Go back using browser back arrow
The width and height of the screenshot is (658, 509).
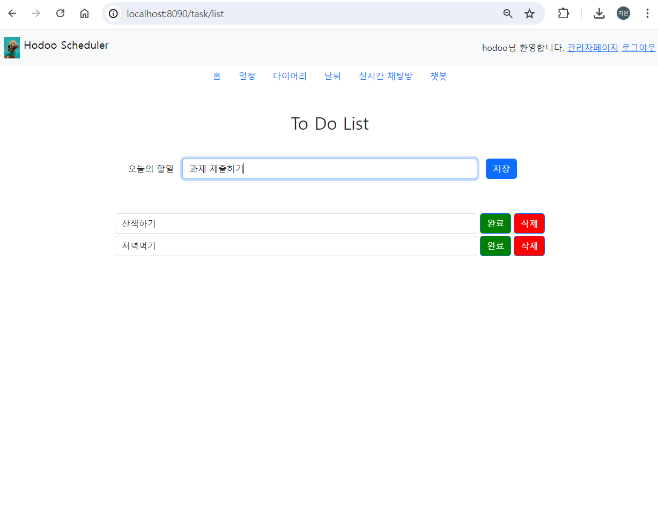point(12,13)
